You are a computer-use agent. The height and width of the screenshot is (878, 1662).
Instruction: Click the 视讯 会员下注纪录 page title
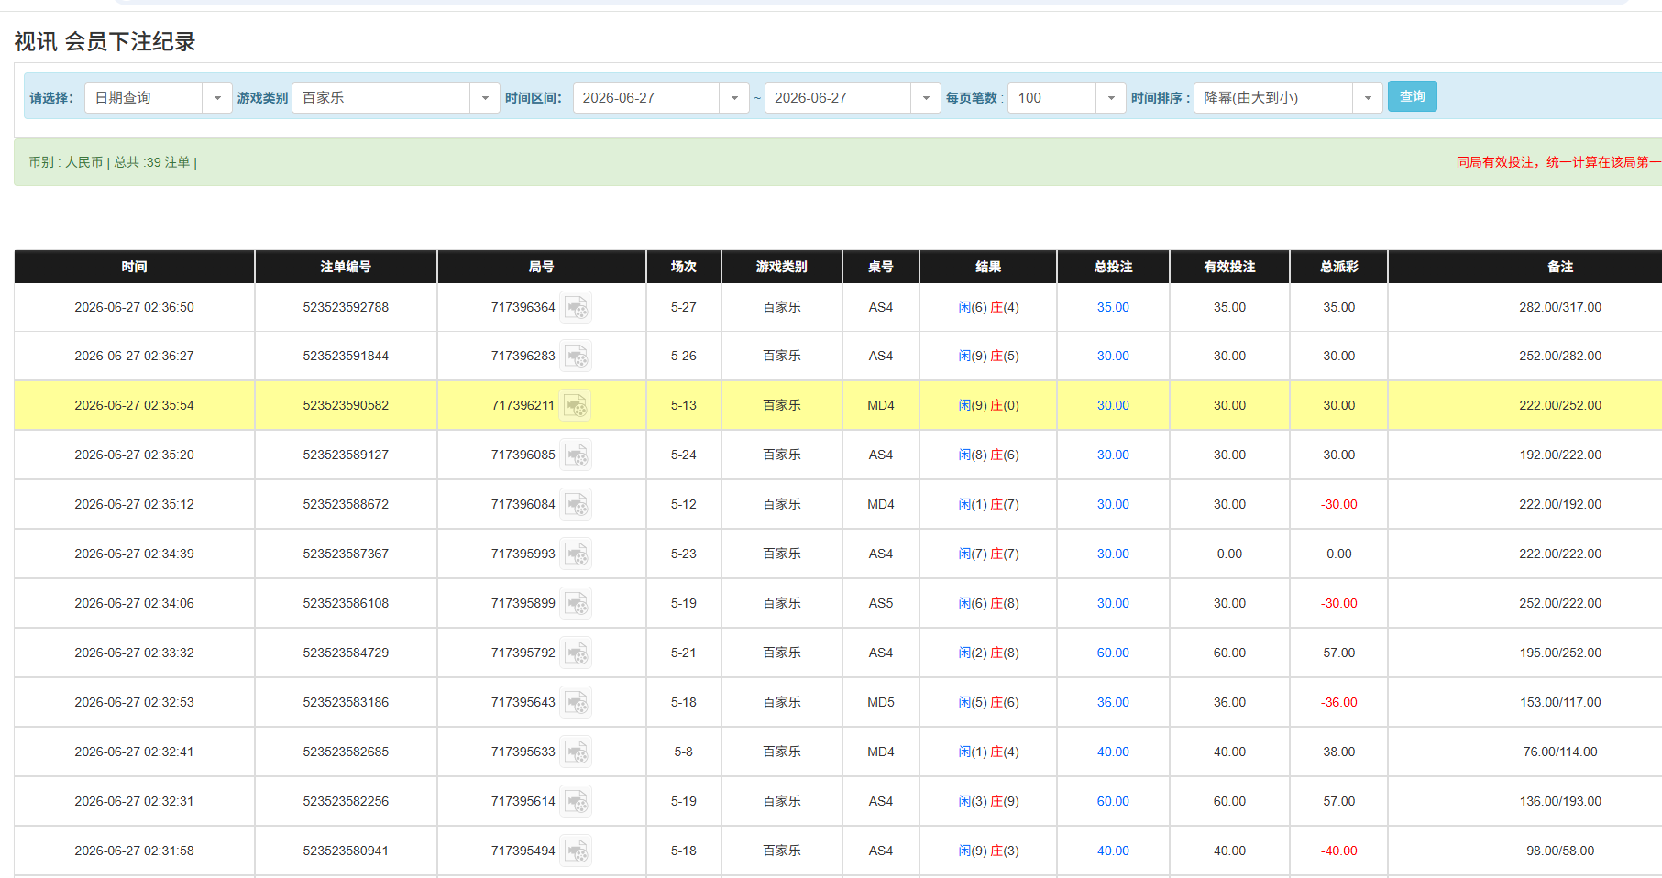pyautogui.click(x=105, y=41)
